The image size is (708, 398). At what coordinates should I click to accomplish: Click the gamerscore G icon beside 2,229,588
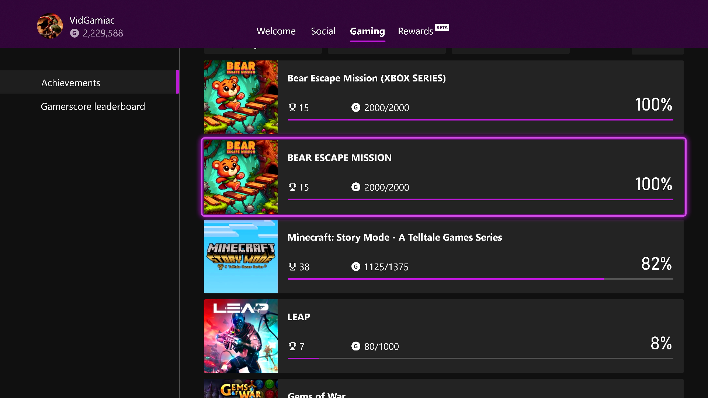coord(74,33)
